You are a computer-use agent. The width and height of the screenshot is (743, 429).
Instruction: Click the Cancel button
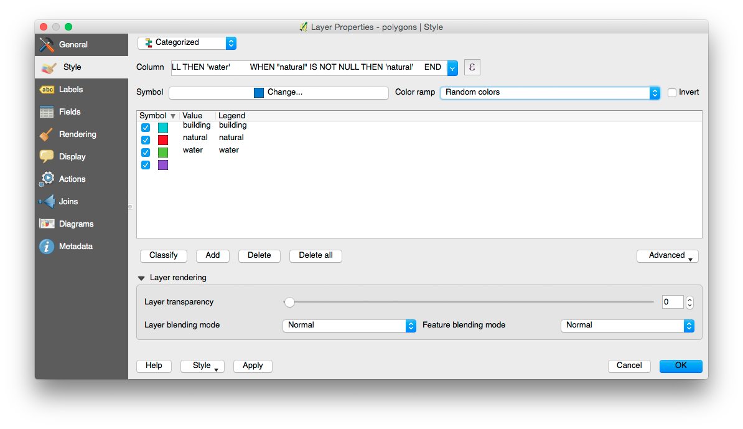[x=629, y=366]
